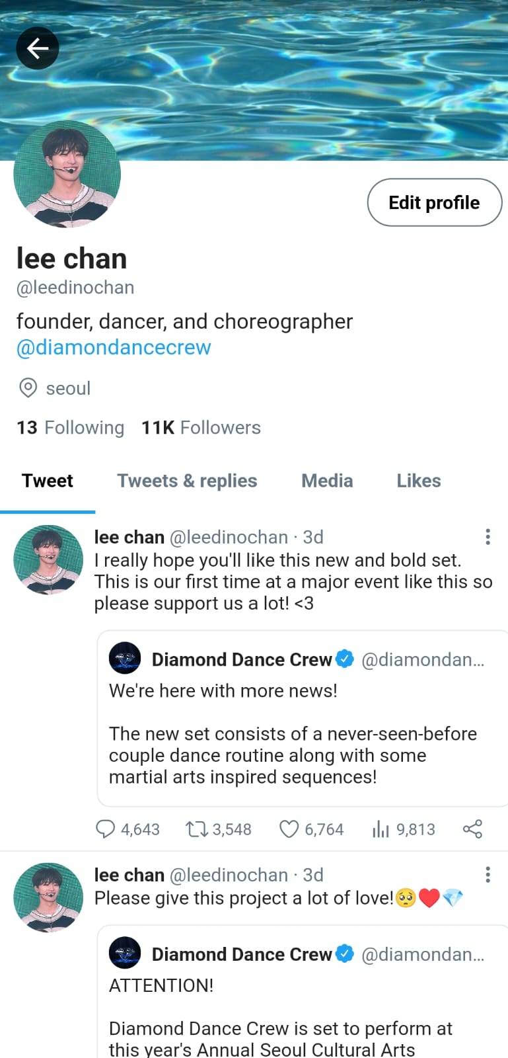Open the large profile picture
508x1058 pixels.
click(67, 175)
